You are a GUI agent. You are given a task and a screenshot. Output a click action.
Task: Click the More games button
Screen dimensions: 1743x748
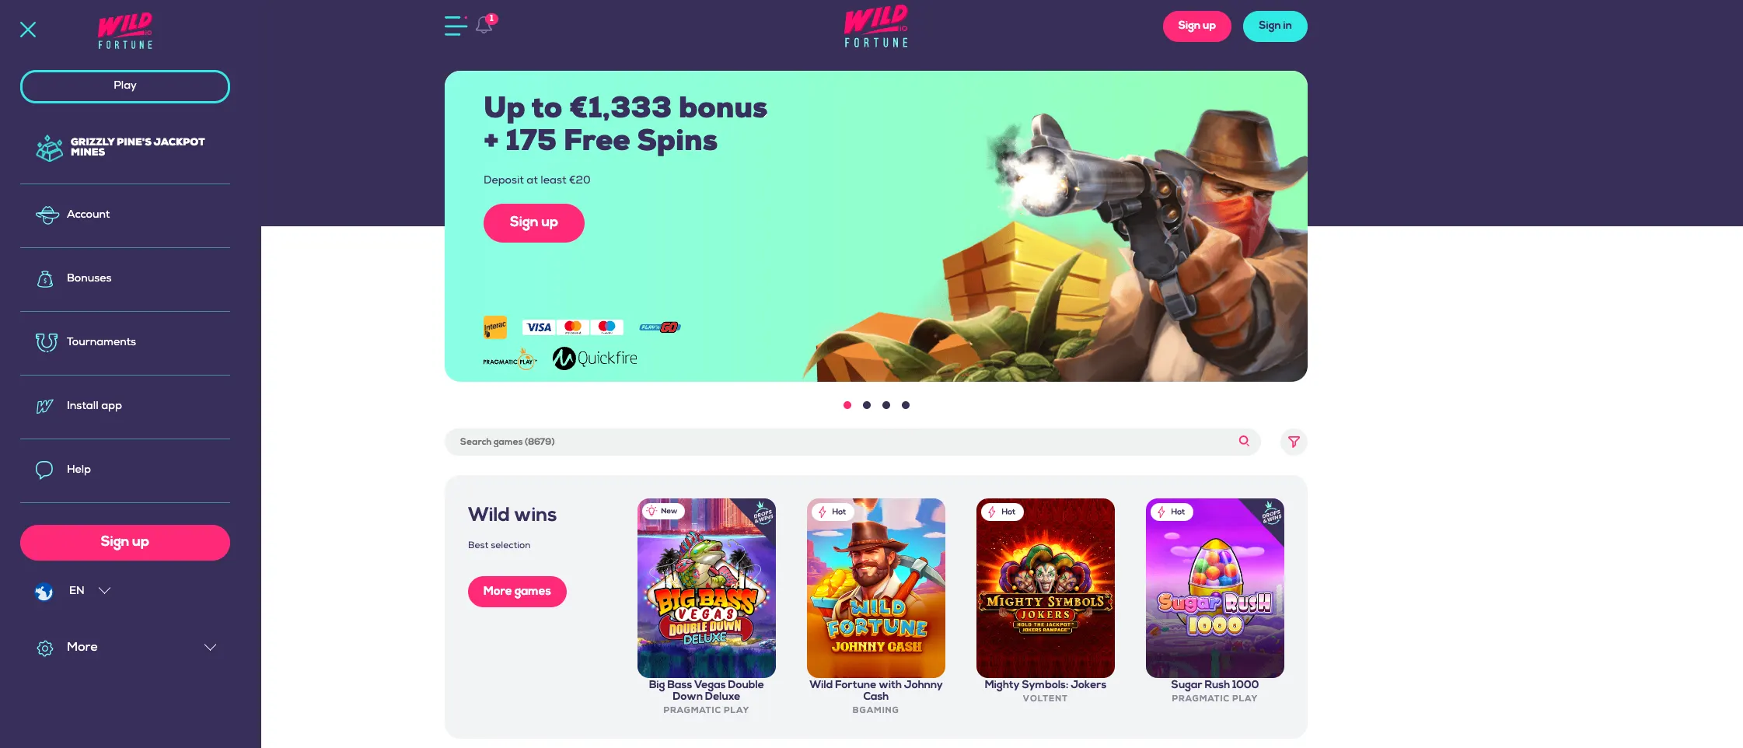coord(517,591)
